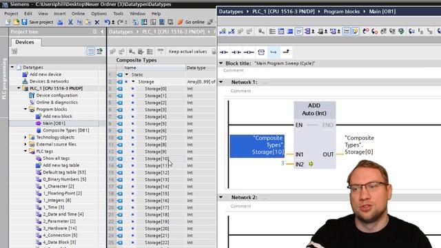Click the open branch icon
The image size is (441, 248).
tap(274, 52)
